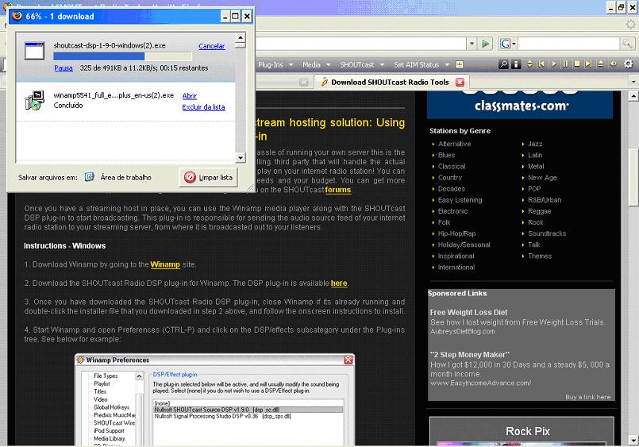Open the Set AIM Status dropdown
This screenshot has height=447, width=639.
(x=422, y=64)
